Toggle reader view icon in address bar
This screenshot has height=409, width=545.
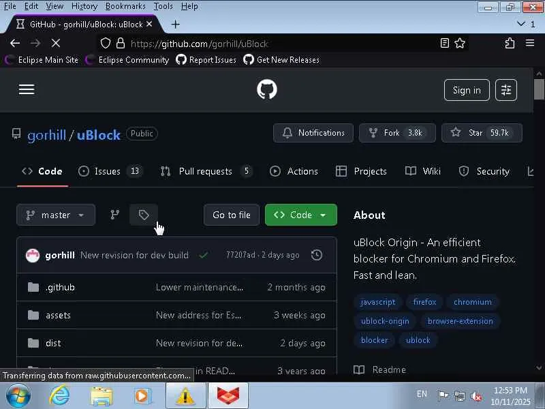tap(445, 43)
